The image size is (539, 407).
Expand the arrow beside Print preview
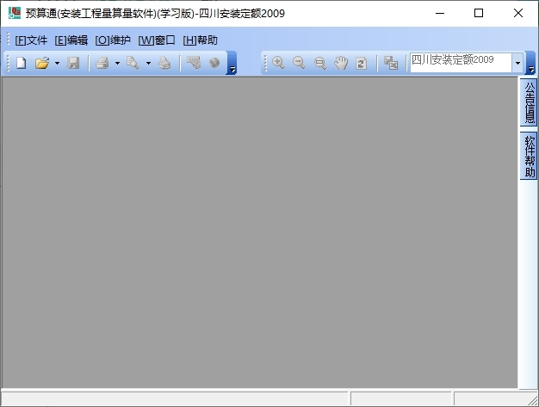pyautogui.click(x=148, y=63)
